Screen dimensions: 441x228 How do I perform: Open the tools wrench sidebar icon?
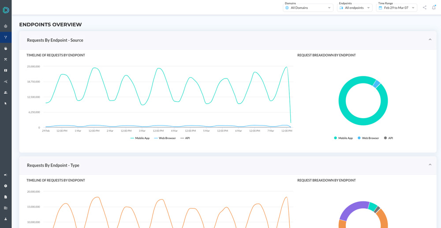[6, 59]
